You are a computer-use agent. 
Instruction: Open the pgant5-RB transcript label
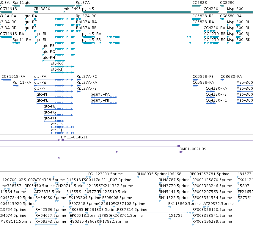pyautogui.click(x=91, y=40)
